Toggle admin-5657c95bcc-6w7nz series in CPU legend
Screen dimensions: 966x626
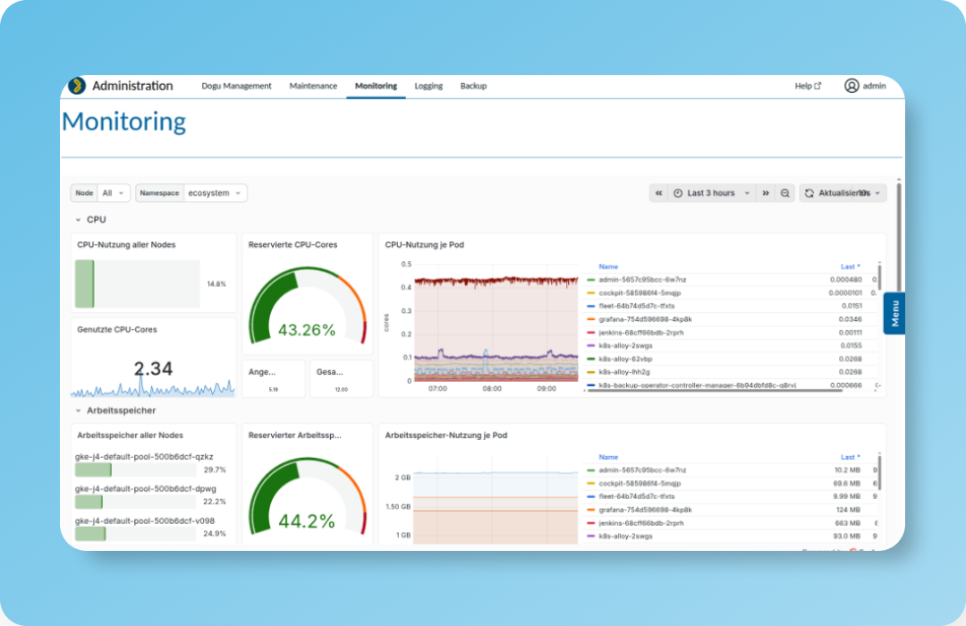(642, 280)
